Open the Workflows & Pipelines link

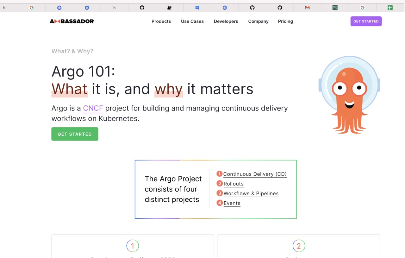pyautogui.click(x=251, y=194)
